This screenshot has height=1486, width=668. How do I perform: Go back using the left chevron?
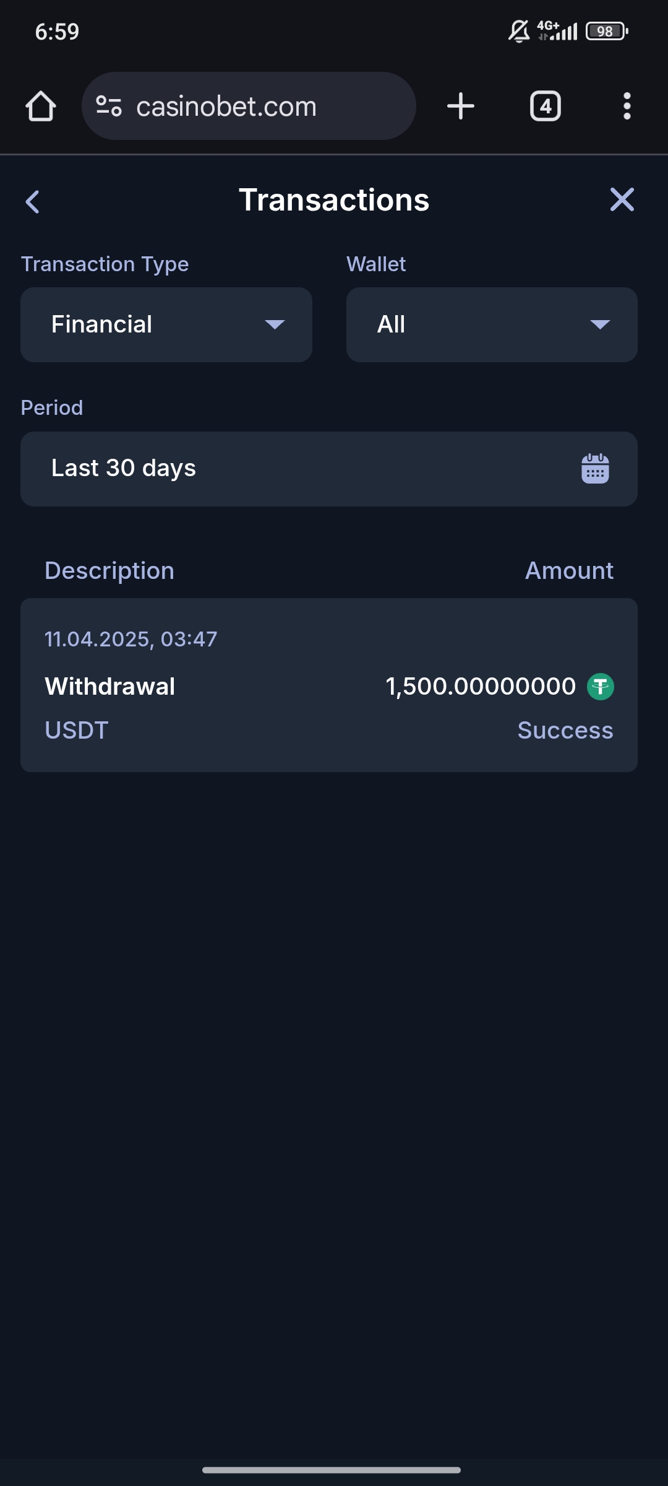[33, 201]
